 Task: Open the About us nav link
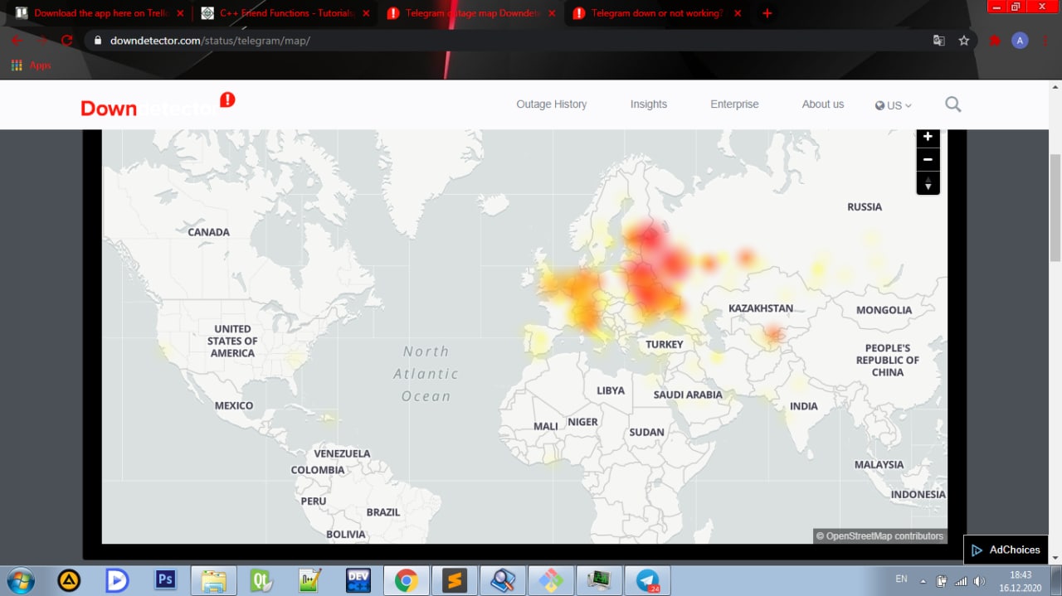(x=823, y=104)
